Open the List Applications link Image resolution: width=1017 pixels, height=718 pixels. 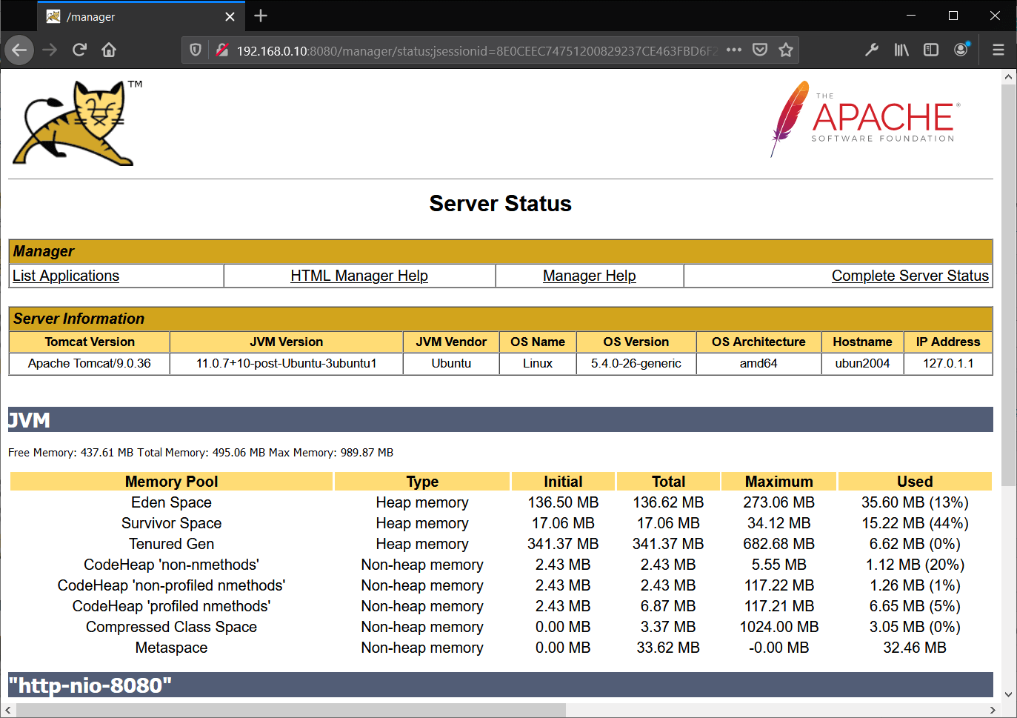pos(66,276)
